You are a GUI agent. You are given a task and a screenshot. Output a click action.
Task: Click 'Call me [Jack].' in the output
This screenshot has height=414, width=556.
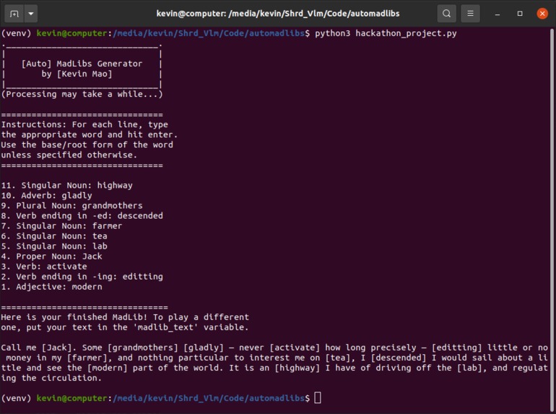(39, 348)
